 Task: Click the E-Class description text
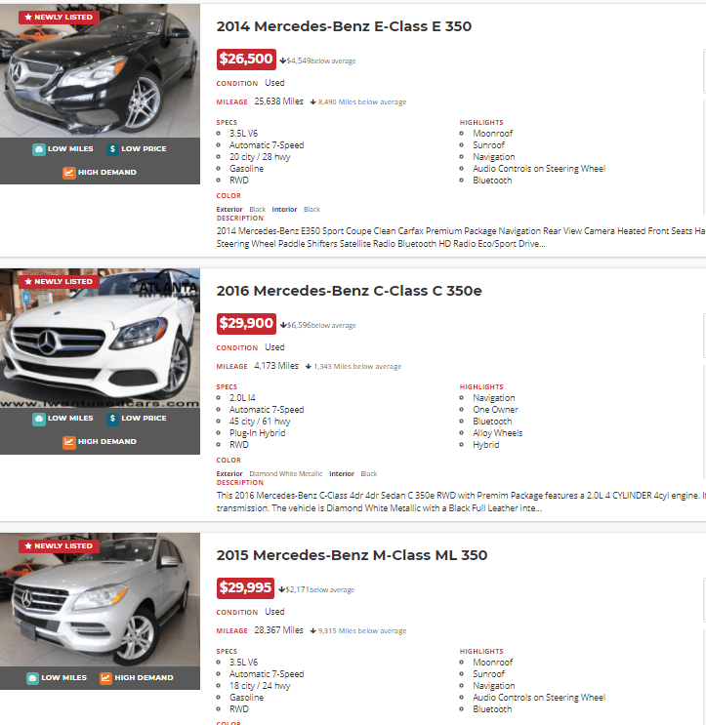[x=461, y=237]
